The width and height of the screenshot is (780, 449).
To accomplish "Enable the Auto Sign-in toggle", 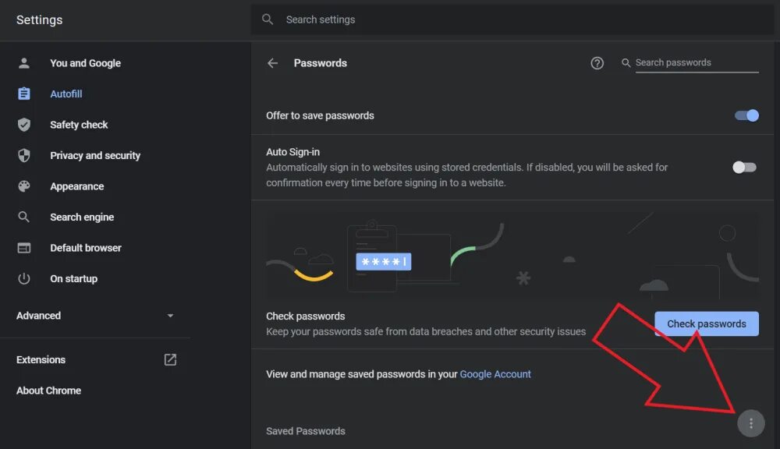I will [745, 167].
